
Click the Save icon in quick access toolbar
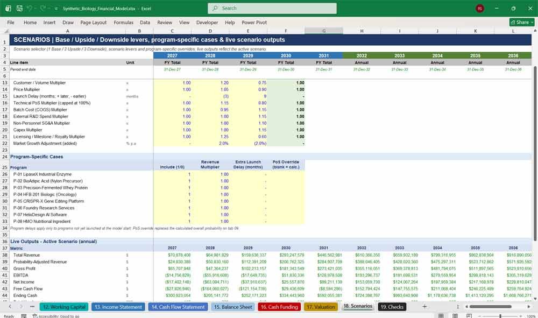[19, 8]
